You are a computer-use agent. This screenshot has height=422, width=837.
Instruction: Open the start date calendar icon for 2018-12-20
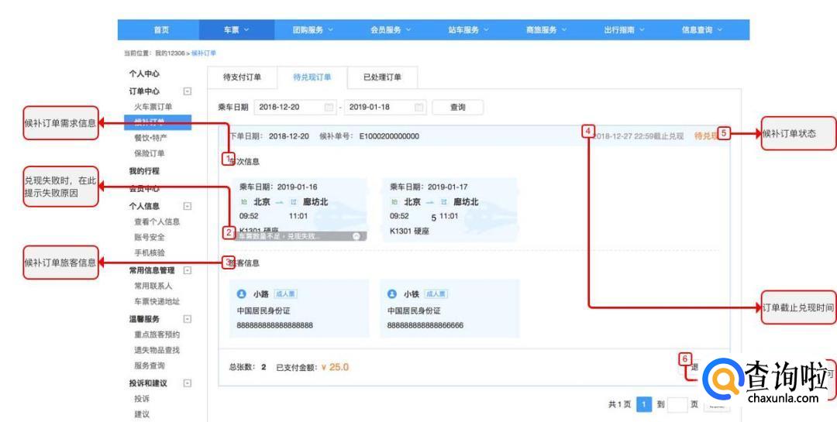(x=329, y=107)
